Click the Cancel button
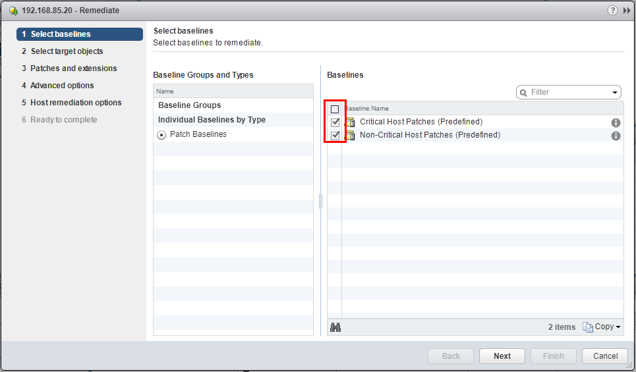Screen dimensions: 636x372 pos(605,356)
